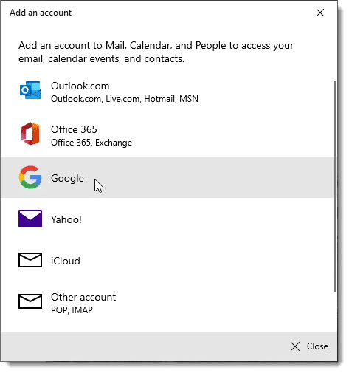Image resolution: width=349 pixels, height=373 pixels.
Task: Select the Other account title
Action: click(x=83, y=297)
